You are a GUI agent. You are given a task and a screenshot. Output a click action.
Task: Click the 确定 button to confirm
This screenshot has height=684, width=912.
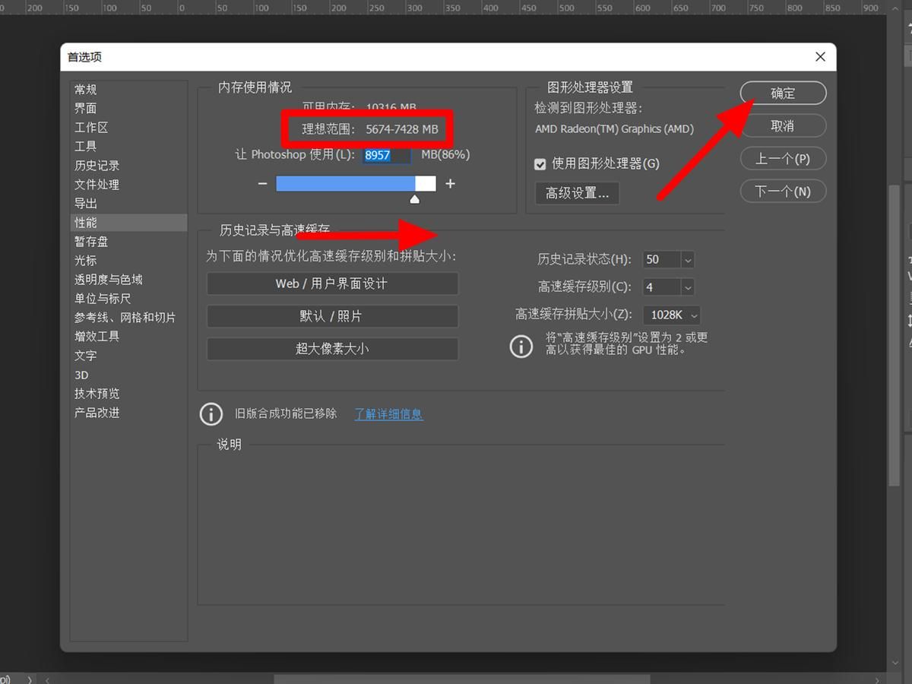783,93
